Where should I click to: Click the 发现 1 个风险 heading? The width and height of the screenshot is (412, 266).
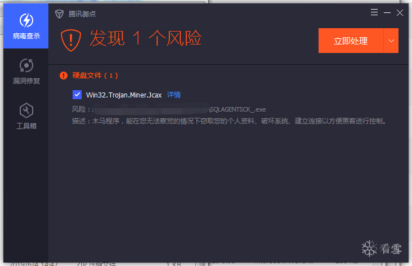tap(146, 38)
